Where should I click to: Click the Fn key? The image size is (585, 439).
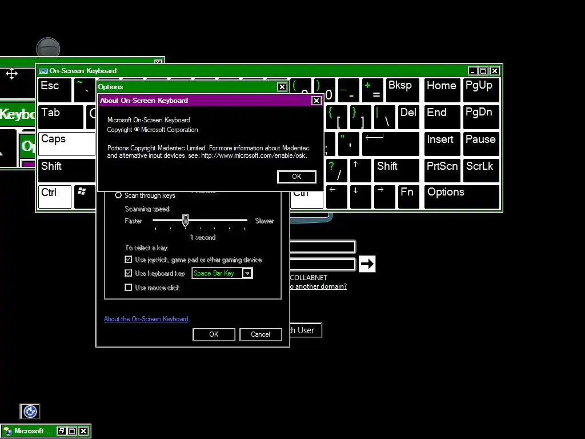tap(408, 197)
